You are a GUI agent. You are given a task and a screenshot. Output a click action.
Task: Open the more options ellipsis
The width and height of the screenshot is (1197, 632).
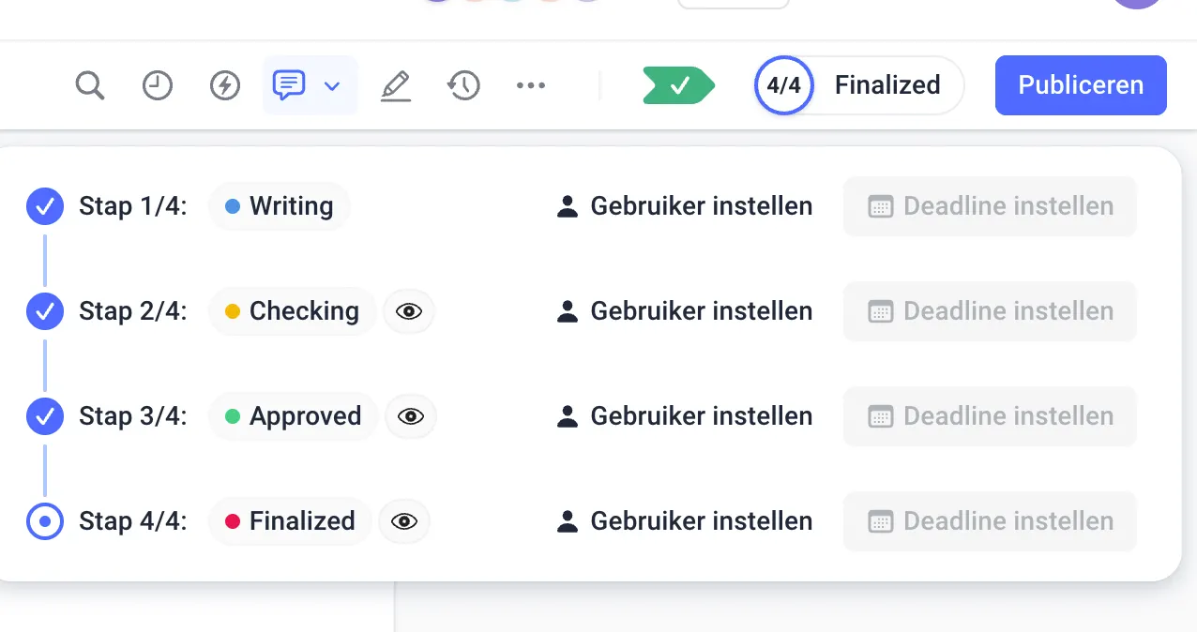point(531,85)
